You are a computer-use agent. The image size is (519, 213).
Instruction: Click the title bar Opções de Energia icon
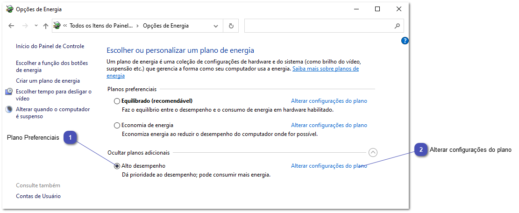click(10, 9)
